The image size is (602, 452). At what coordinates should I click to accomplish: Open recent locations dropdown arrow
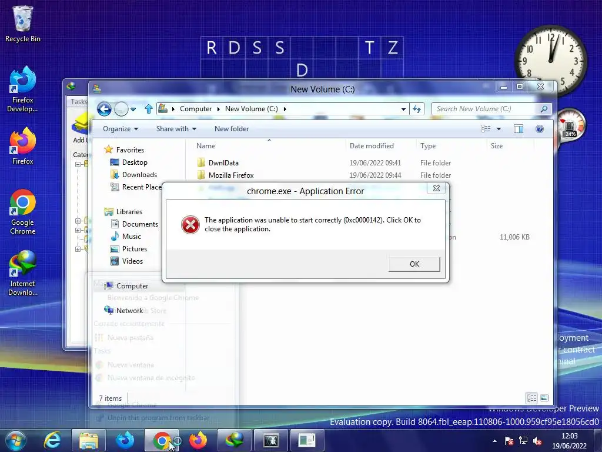pyautogui.click(x=133, y=109)
